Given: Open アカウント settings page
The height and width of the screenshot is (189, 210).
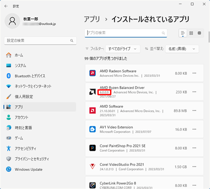Looking at the screenshot, I should [40, 117].
